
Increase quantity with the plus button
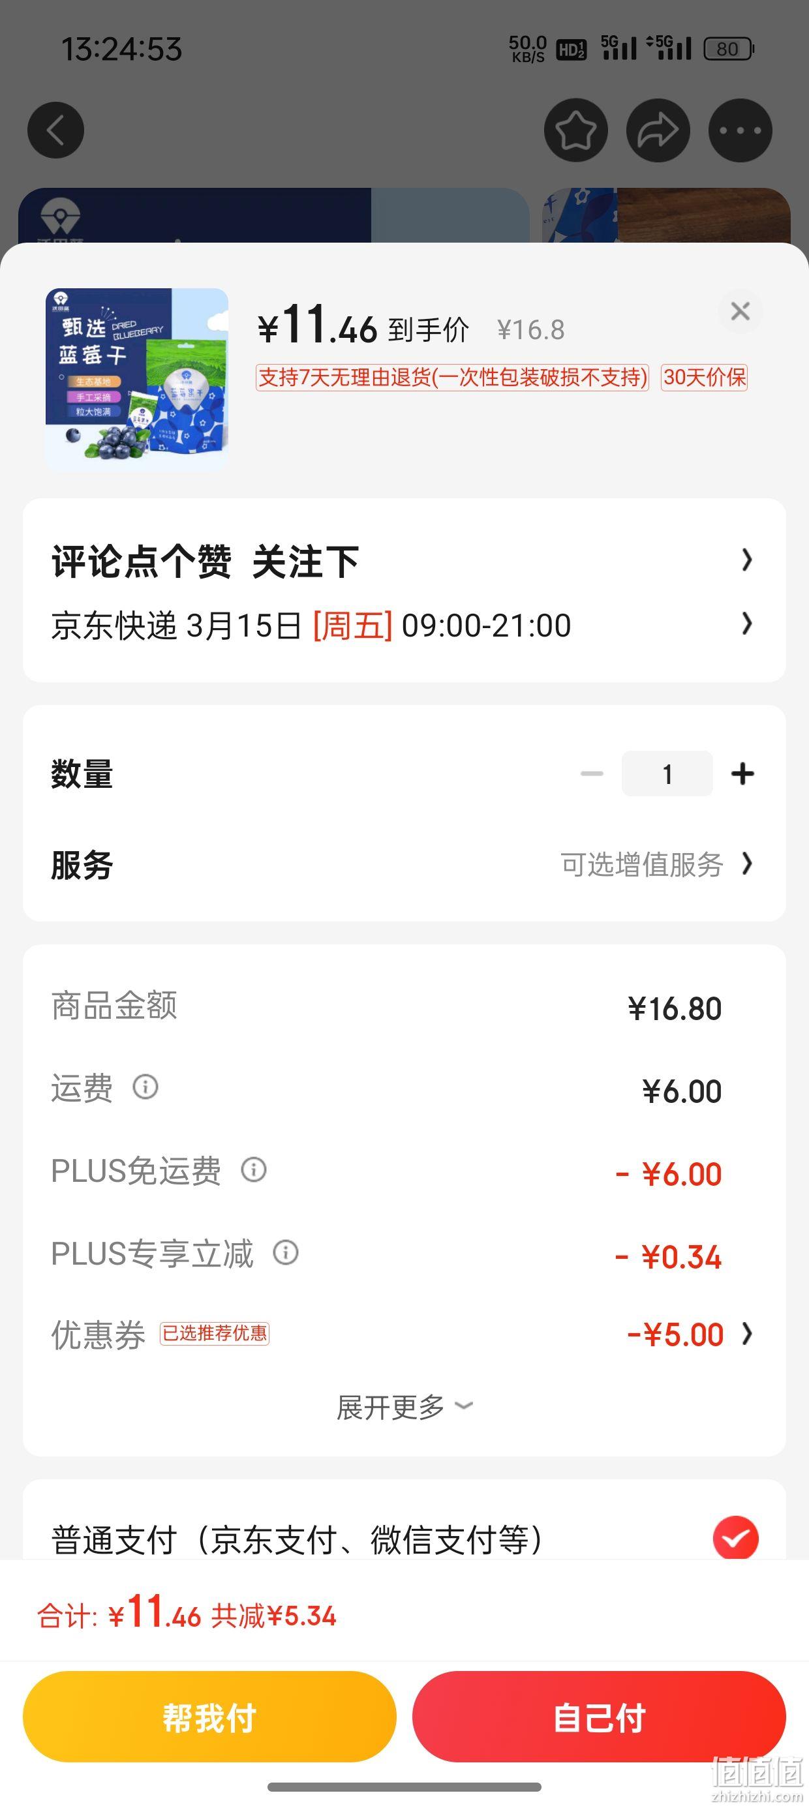coord(742,774)
